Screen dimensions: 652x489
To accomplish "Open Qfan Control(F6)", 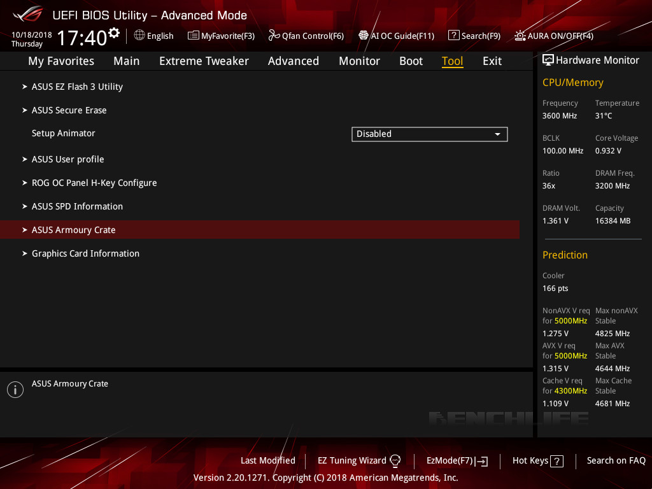I will [x=306, y=36].
